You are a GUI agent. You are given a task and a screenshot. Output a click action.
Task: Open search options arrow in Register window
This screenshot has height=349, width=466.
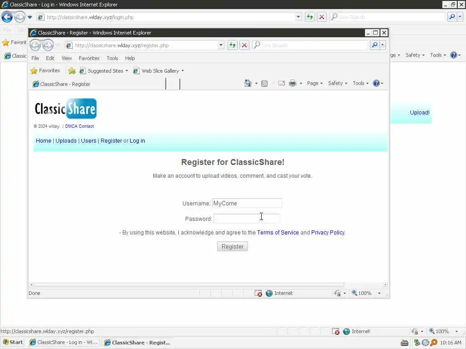coord(383,45)
